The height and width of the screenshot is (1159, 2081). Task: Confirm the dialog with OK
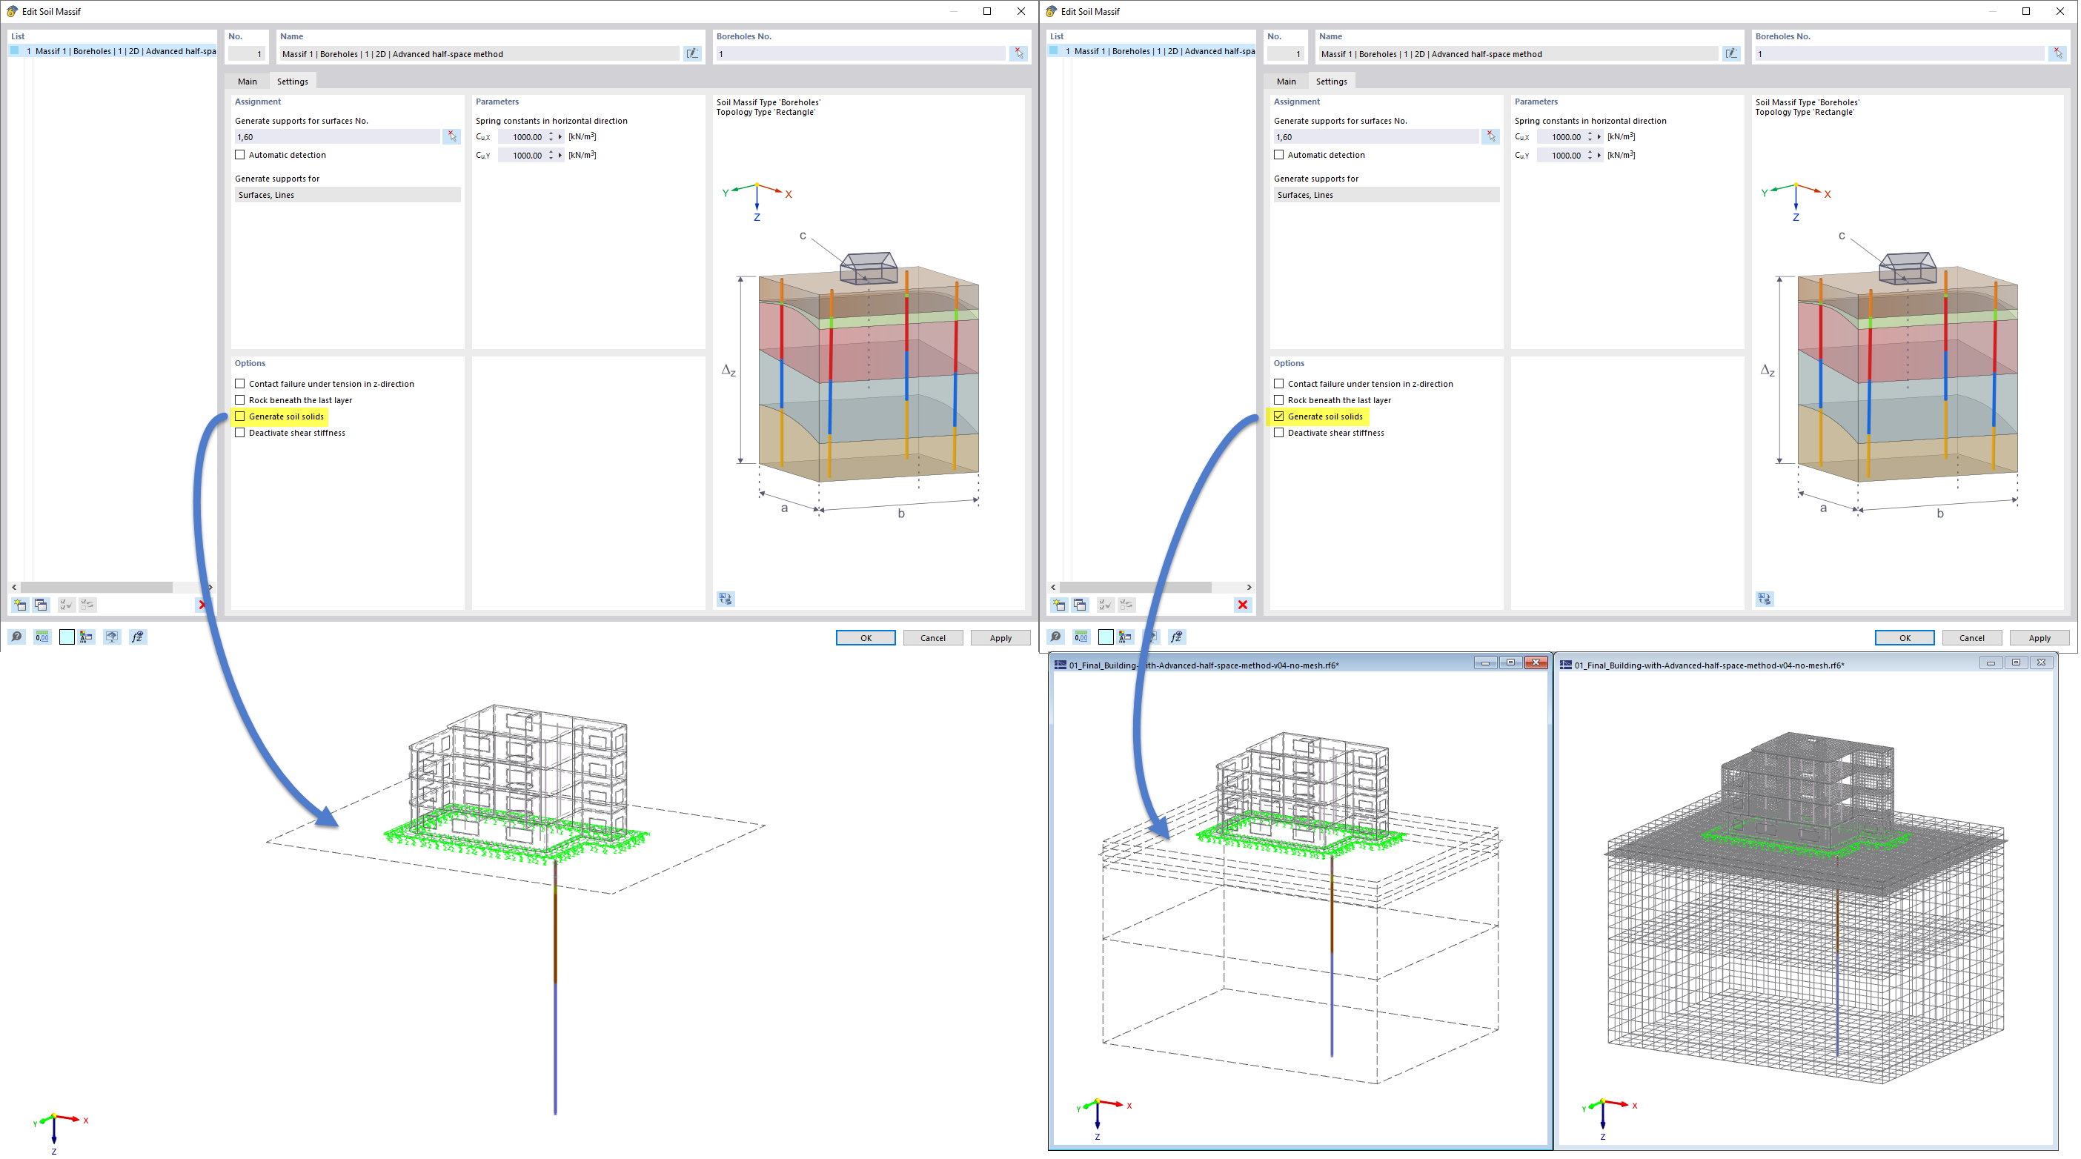[x=865, y=637]
